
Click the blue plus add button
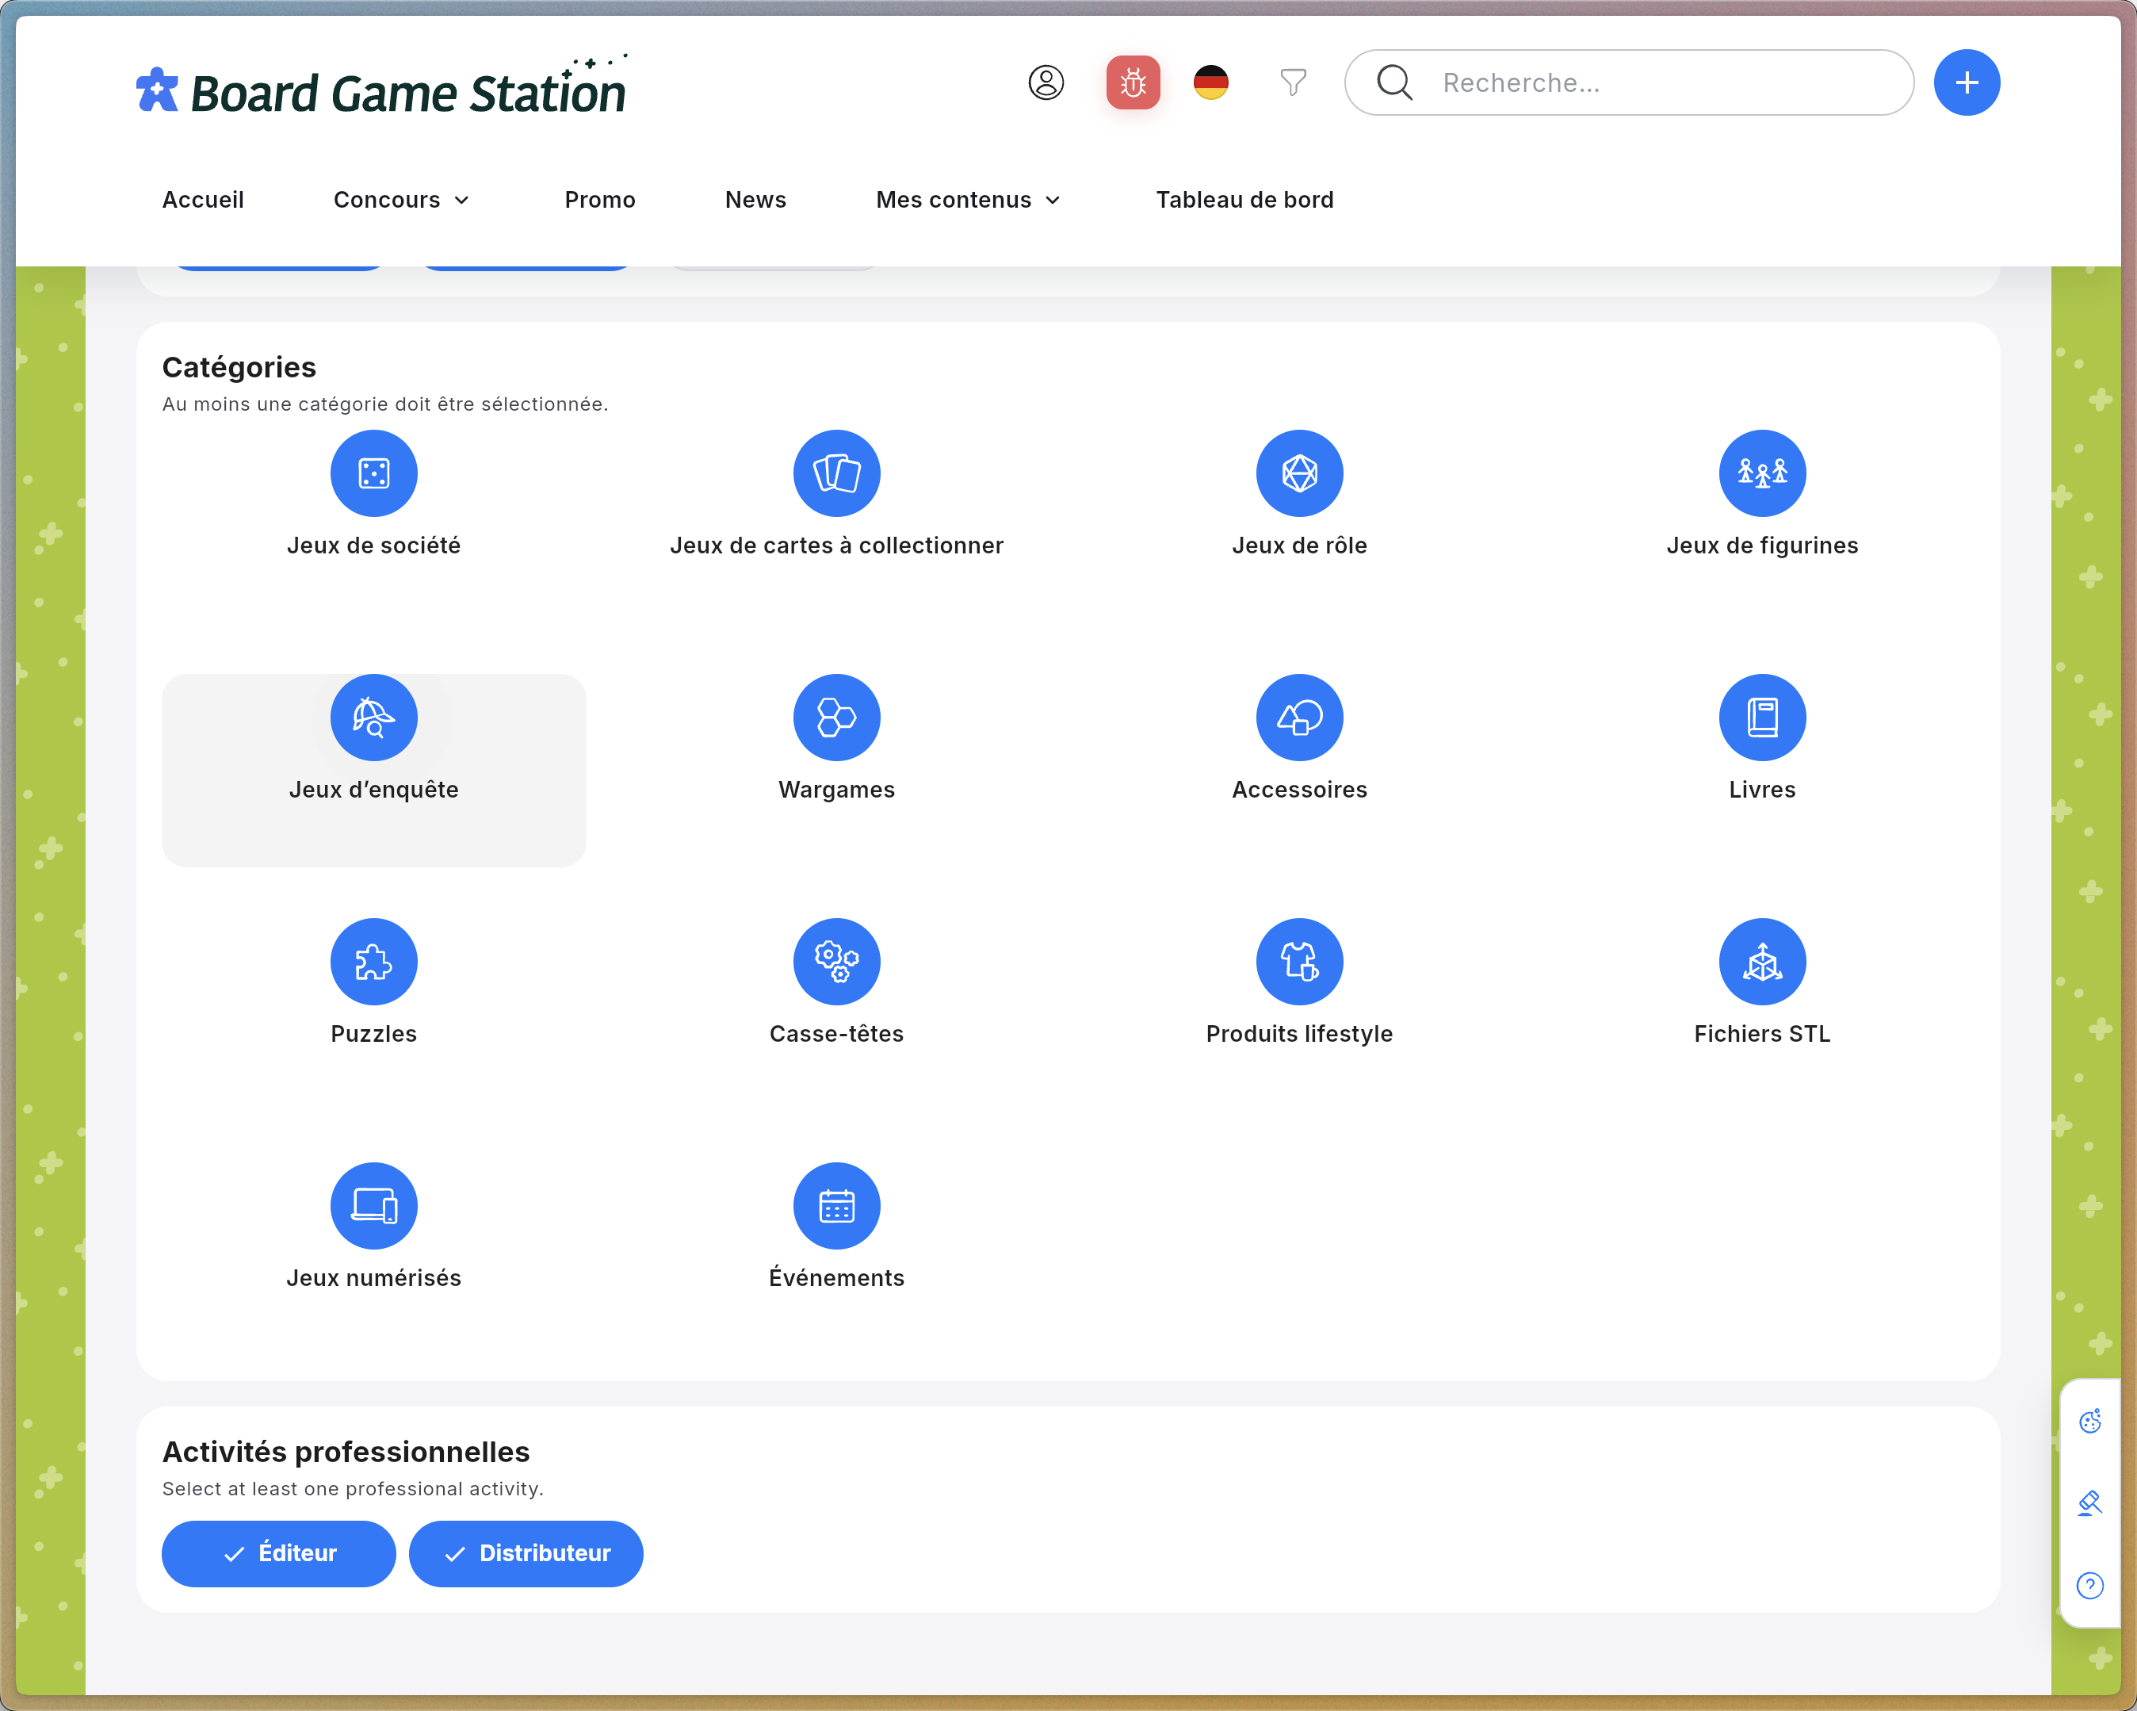click(1967, 82)
